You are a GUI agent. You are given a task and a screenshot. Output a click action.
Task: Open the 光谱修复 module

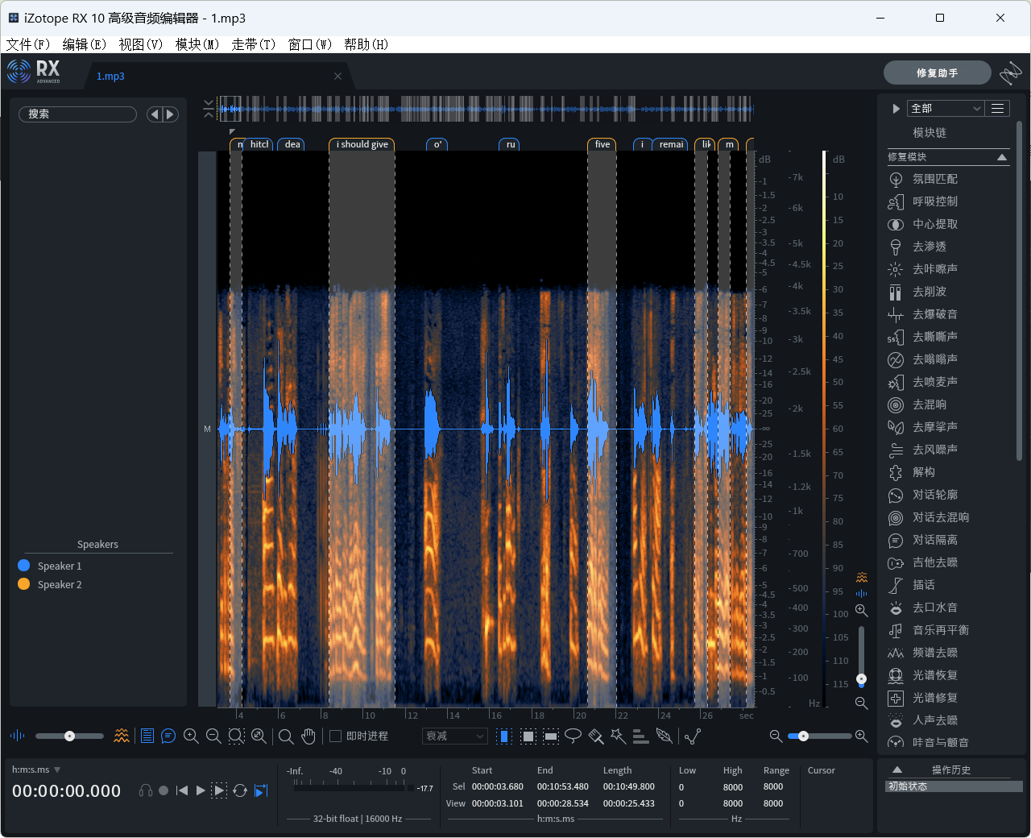click(x=934, y=698)
